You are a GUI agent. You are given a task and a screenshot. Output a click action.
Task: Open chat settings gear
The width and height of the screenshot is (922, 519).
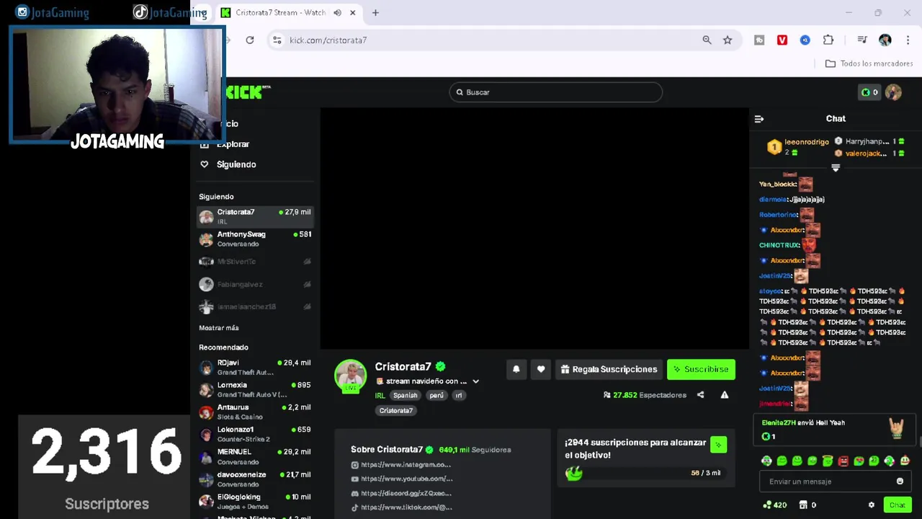click(871, 505)
